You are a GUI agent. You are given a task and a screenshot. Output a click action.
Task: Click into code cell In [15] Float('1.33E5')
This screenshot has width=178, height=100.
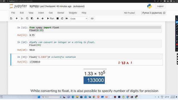pos(95,57)
